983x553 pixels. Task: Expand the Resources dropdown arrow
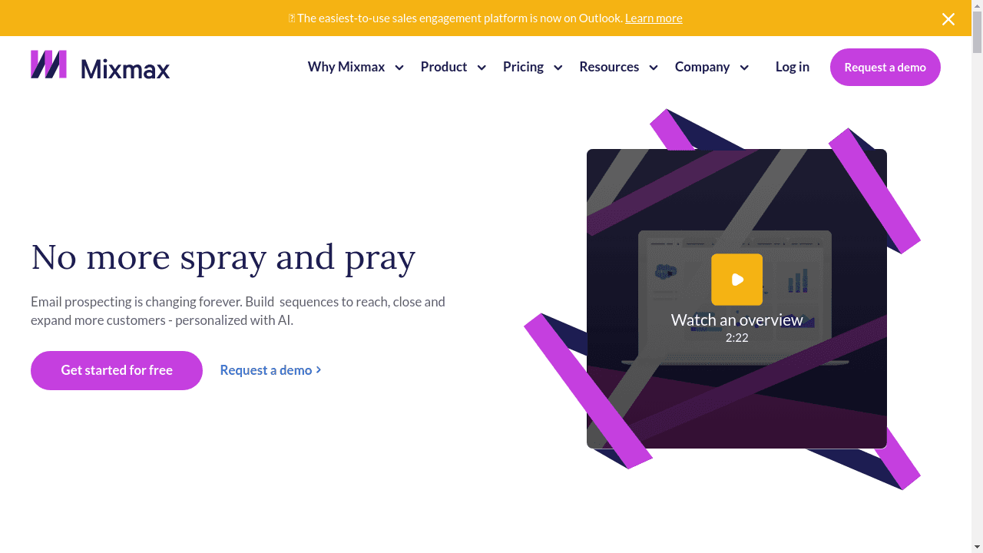tap(654, 68)
